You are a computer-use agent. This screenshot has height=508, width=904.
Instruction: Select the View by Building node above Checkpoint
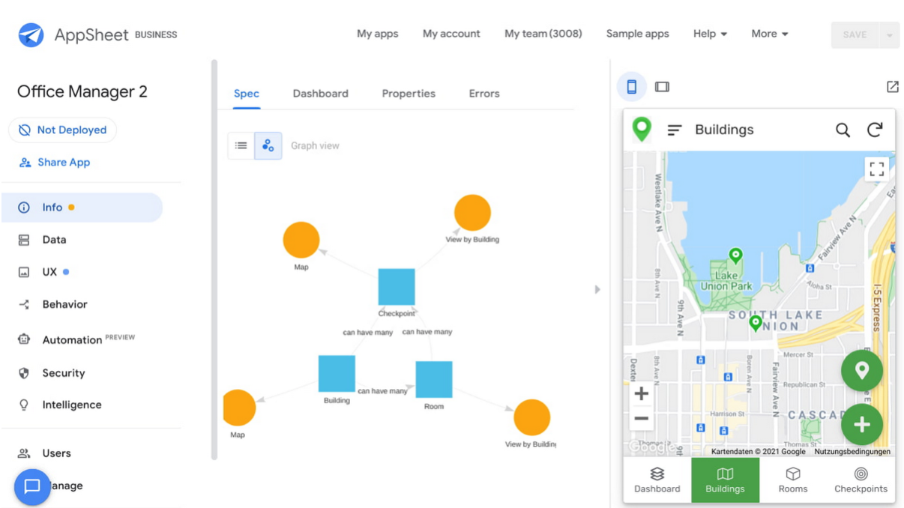coord(472,213)
